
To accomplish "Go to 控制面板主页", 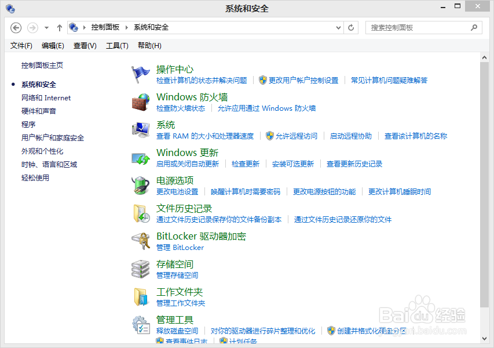I will pyautogui.click(x=42, y=66).
